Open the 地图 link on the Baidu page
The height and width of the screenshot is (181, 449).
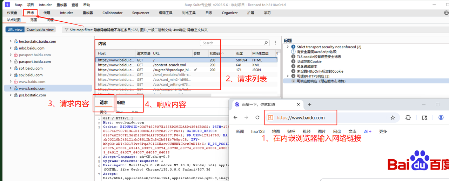coord(276,131)
